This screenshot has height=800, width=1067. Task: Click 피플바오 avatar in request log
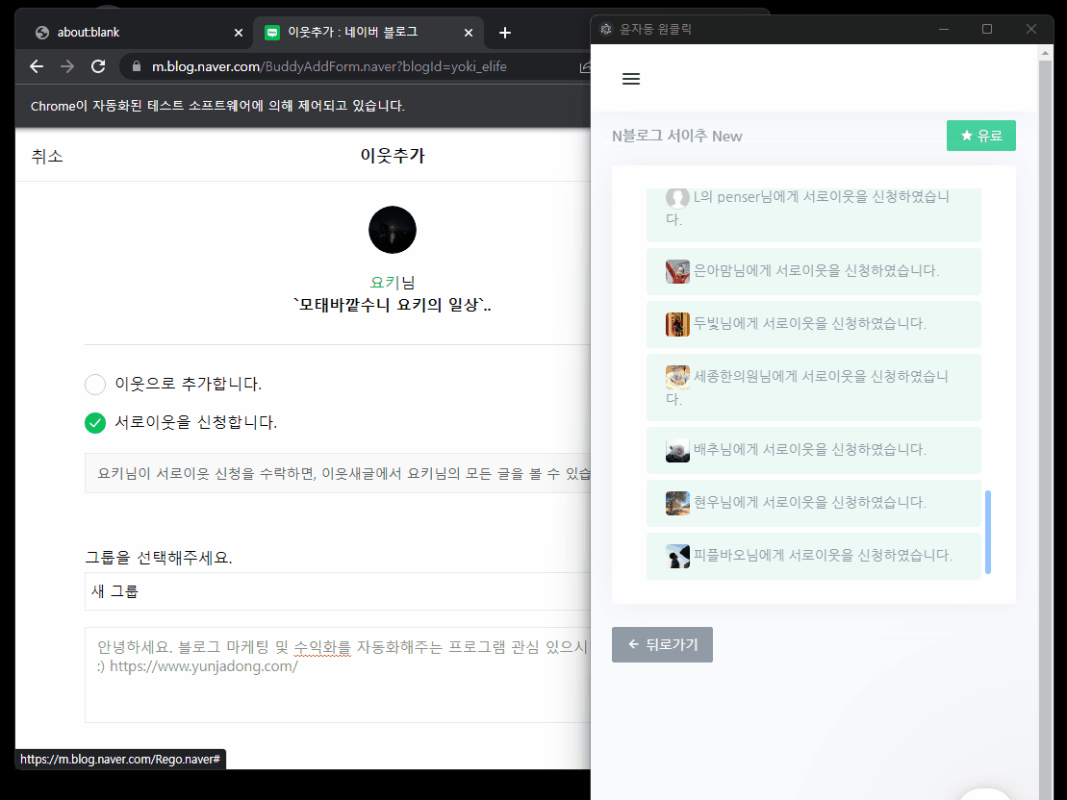[677, 556]
